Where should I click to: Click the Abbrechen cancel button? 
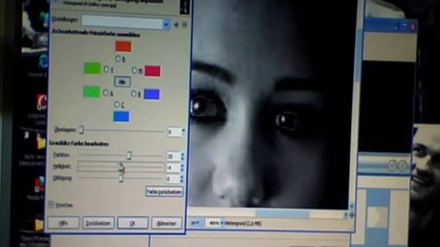tap(166, 224)
